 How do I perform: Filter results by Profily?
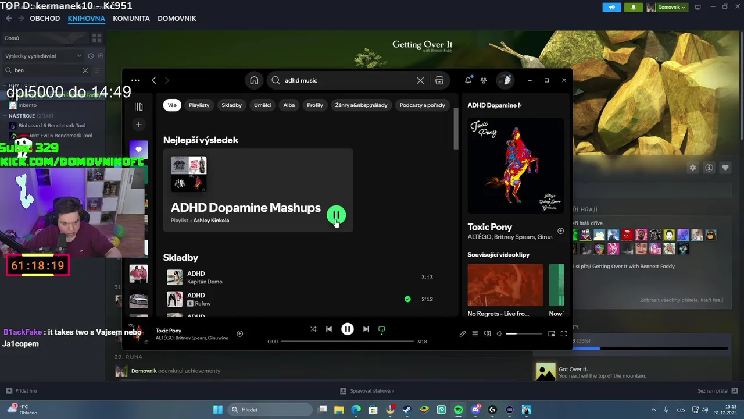[x=315, y=105]
